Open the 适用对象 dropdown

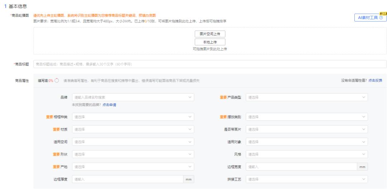point(307,142)
